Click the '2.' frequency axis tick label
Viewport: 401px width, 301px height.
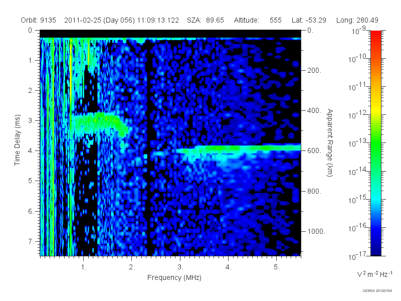132,267
